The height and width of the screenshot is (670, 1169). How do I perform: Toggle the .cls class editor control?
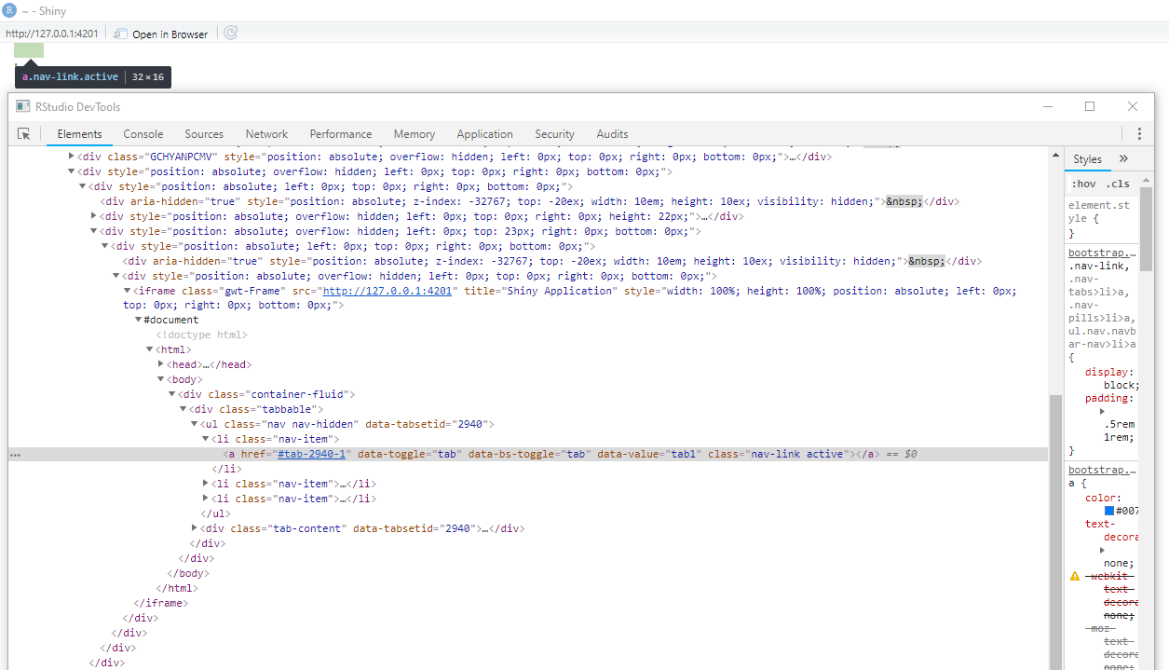tap(1118, 183)
